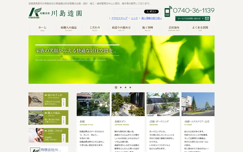Open the アクセスマップ link
Viewport: 243px width, 152px height.
119,18
